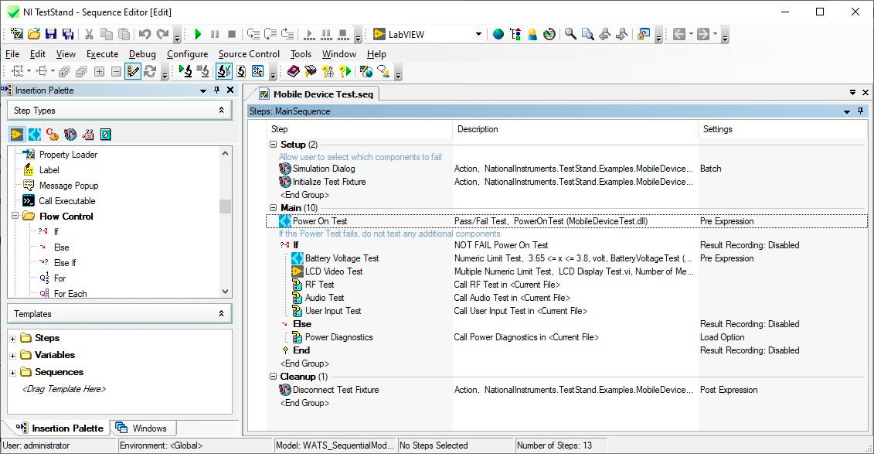Select the For Each flow control step
874x454 pixels.
[70, 293]
